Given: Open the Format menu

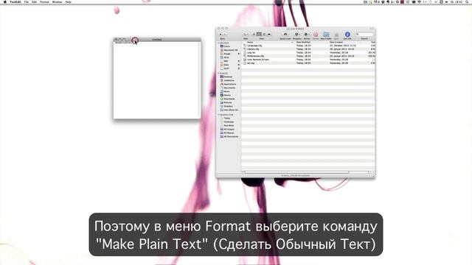Looking at the screenshot, I should point(44,1).
